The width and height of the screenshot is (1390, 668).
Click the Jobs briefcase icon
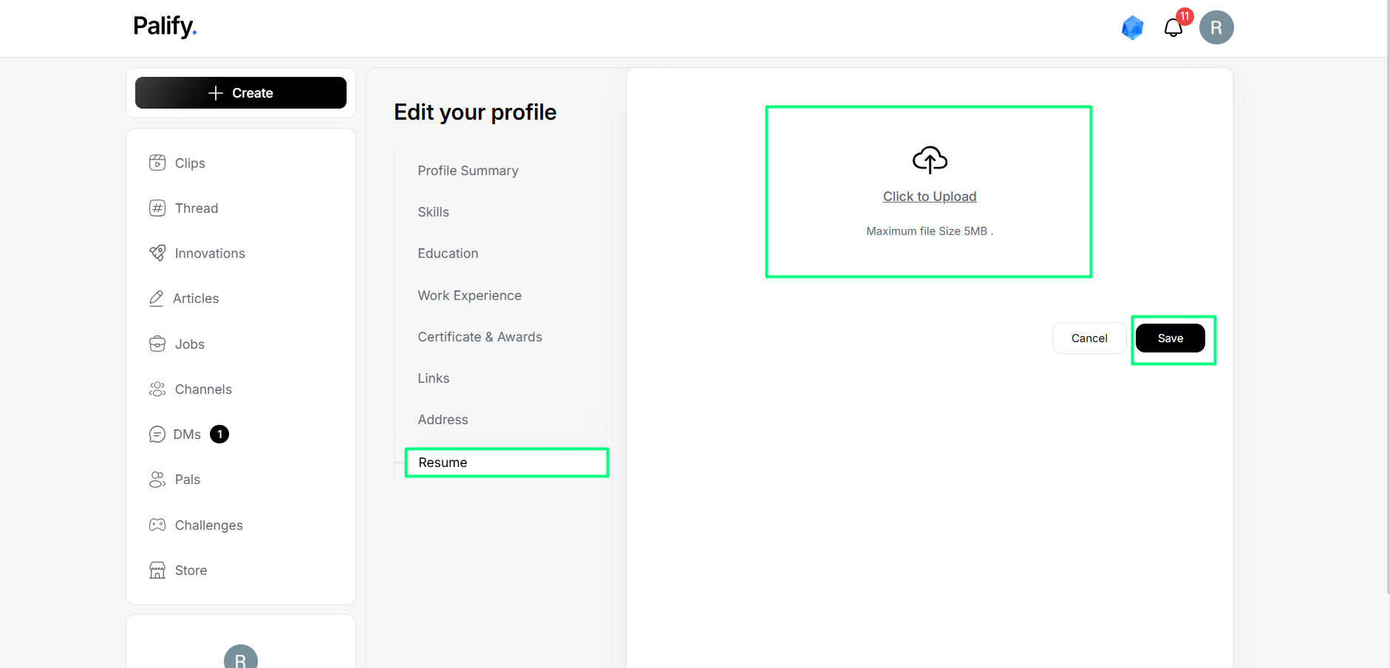pos(157,344)
